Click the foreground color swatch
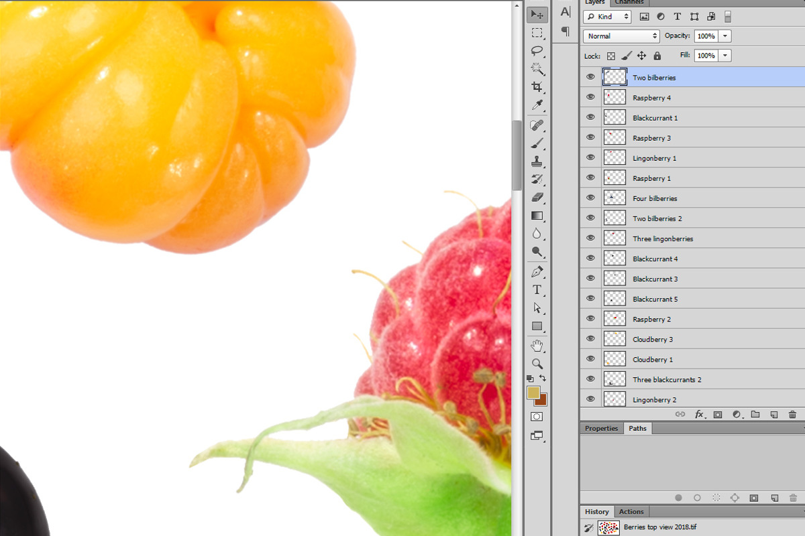805x536 pixels. (x=533, y=393)
